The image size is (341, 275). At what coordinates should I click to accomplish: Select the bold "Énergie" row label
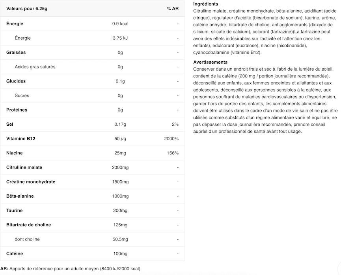[x=15, y=24]
